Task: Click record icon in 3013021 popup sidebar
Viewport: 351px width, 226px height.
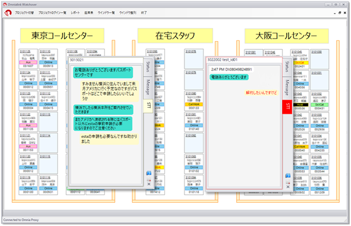Action: (149, 179)
